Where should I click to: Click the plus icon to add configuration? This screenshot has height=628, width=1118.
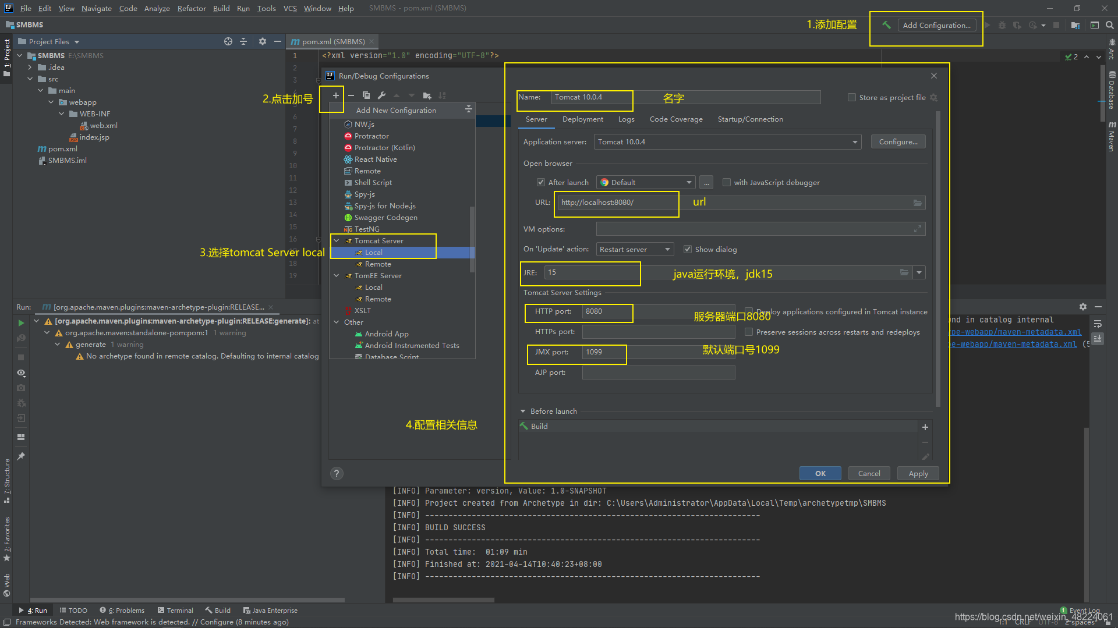pyautogui.click(x=335, y=95)
